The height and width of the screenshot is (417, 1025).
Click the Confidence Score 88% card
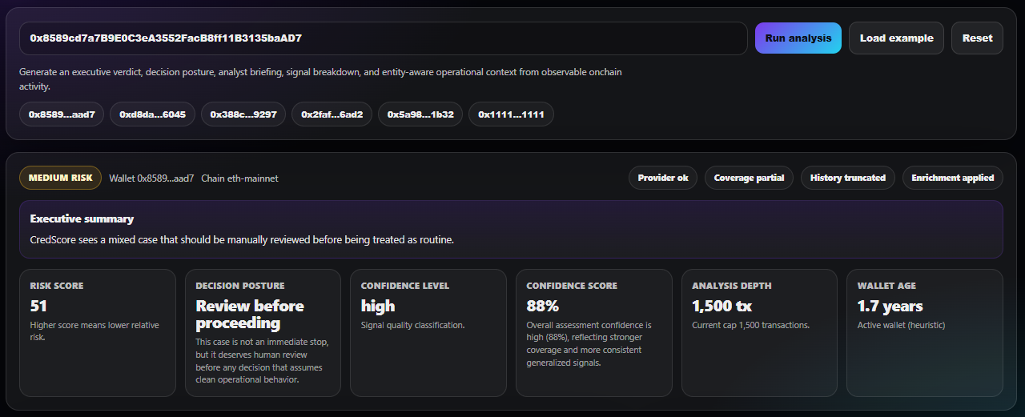(x=593, y=332)
